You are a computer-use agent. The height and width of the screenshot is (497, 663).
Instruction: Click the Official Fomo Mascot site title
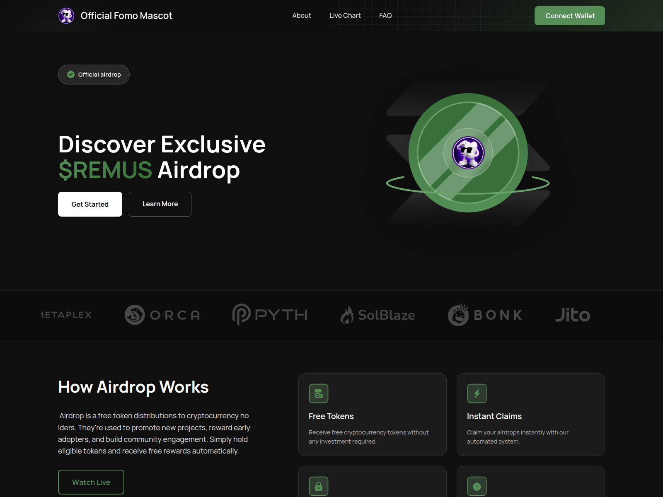click(x=126, y=16)
